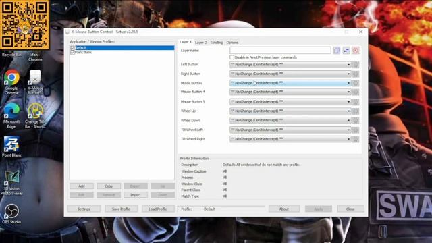Open 3D Vision Photo Viewer desktop icon

tap(11, 183)
